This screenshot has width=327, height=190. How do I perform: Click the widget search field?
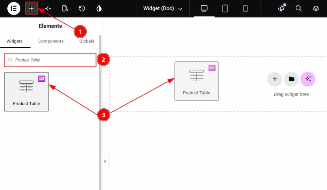coord(50,60)
